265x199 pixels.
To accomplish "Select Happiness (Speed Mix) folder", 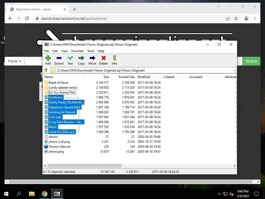I will coord(64,107).
